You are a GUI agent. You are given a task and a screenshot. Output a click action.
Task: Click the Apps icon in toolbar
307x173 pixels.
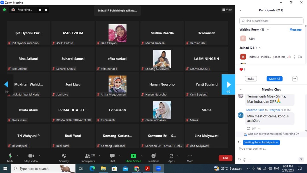click(x=171, y=156)
